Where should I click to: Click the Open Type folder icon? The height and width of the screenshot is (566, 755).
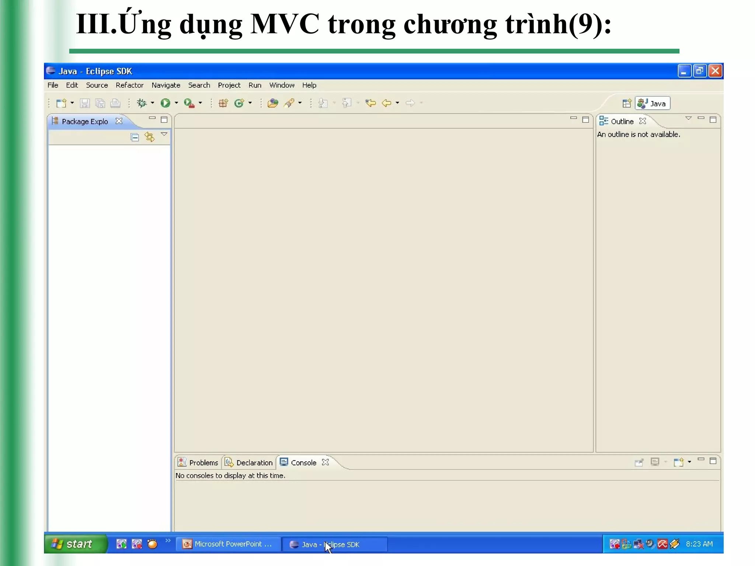(x=273, y=103)
